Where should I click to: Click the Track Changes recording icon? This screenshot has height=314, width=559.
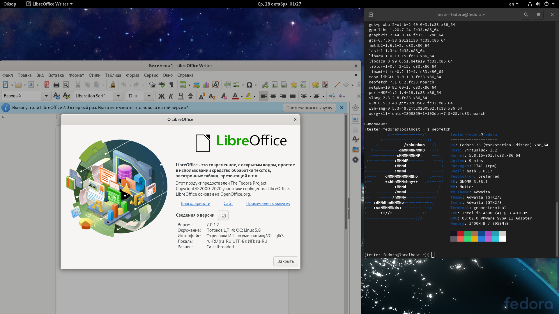325,85
